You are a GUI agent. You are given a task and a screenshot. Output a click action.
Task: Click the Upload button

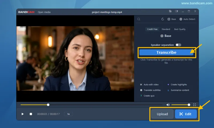pyautogui.click(x=162, y=114)
